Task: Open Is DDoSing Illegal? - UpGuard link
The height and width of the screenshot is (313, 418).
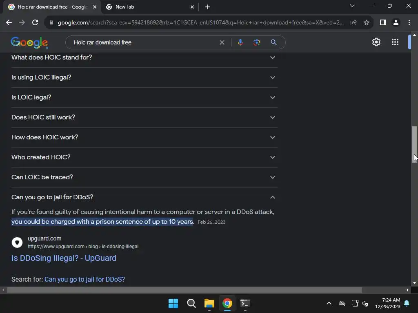Action: (x=64, y=258)
